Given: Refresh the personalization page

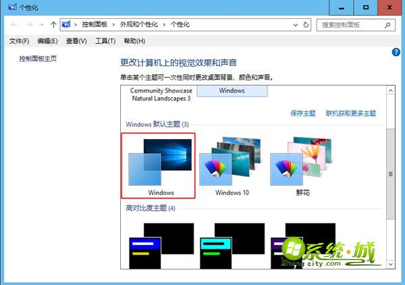Looking at the screenshot, I should coord(306,25).
